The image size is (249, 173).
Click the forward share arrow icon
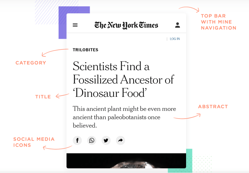[x=120, y=140]
